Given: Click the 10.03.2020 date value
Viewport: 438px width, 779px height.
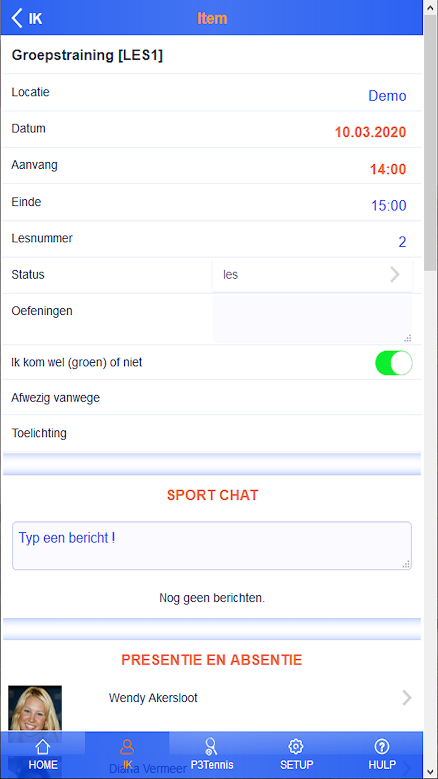Looking at the screenshot, I should [371, 132].
